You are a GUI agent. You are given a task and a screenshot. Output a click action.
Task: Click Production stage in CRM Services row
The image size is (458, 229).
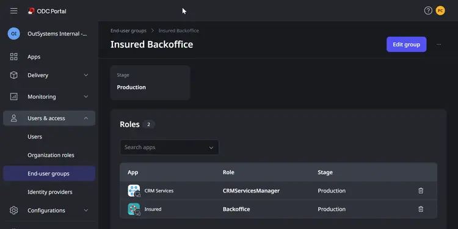point(332,191)
